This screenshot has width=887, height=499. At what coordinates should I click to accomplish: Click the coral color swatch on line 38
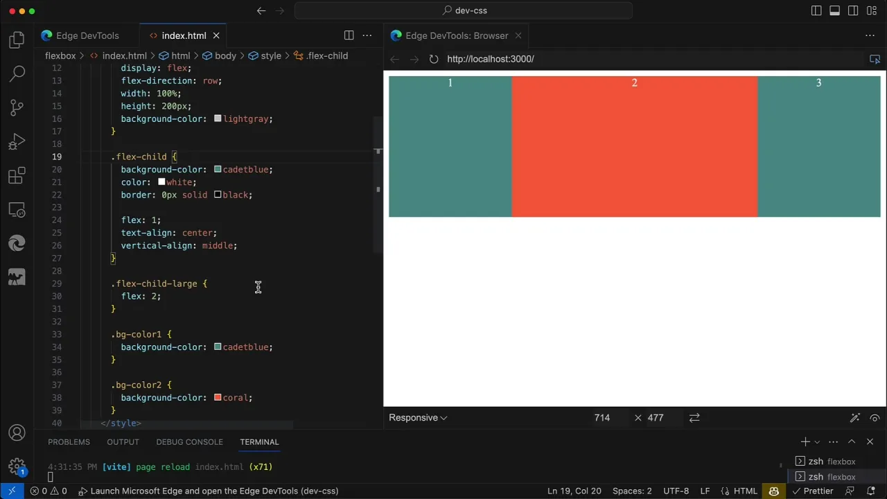coord(218,397)
